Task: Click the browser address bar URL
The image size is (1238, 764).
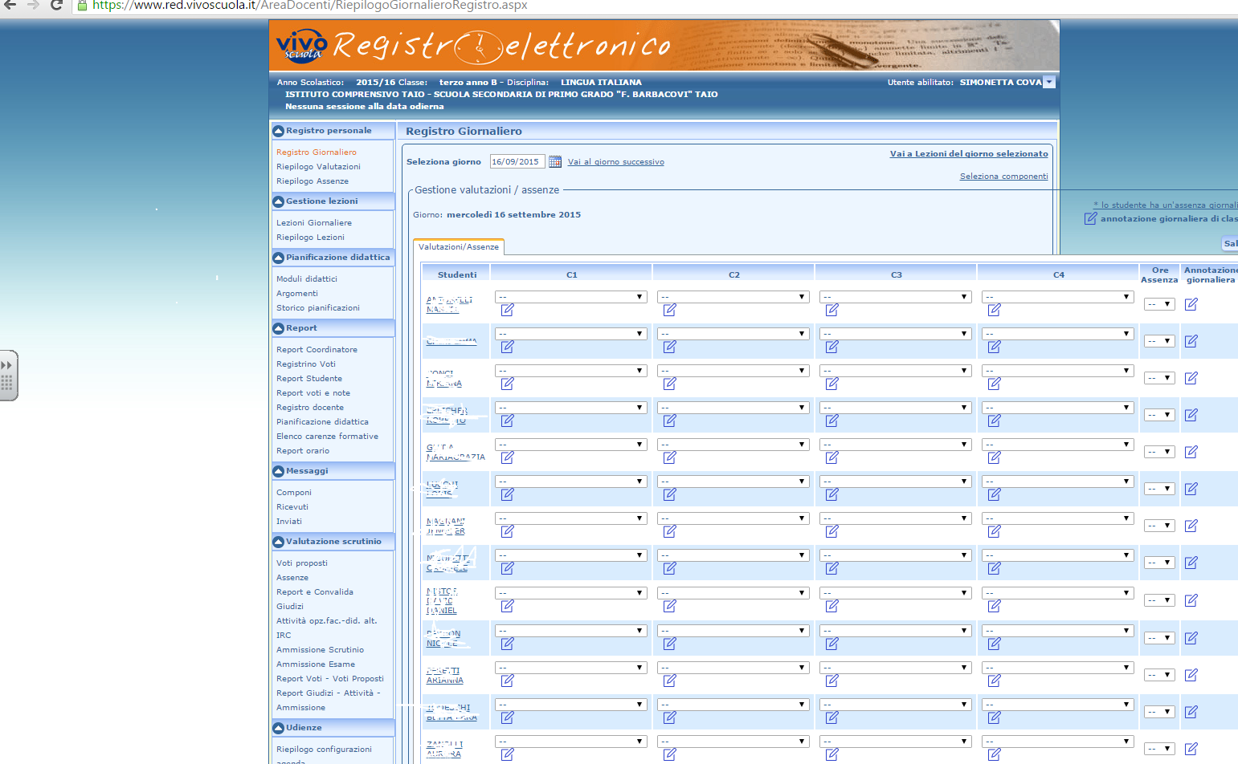Action: click(x=310, y=6)
